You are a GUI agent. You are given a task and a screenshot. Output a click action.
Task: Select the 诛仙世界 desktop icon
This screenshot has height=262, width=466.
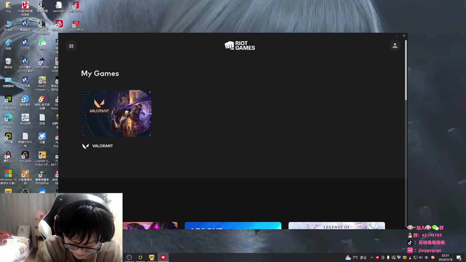pos(25,119)
